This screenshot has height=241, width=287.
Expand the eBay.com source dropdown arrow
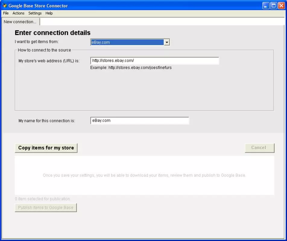(167, 42)
